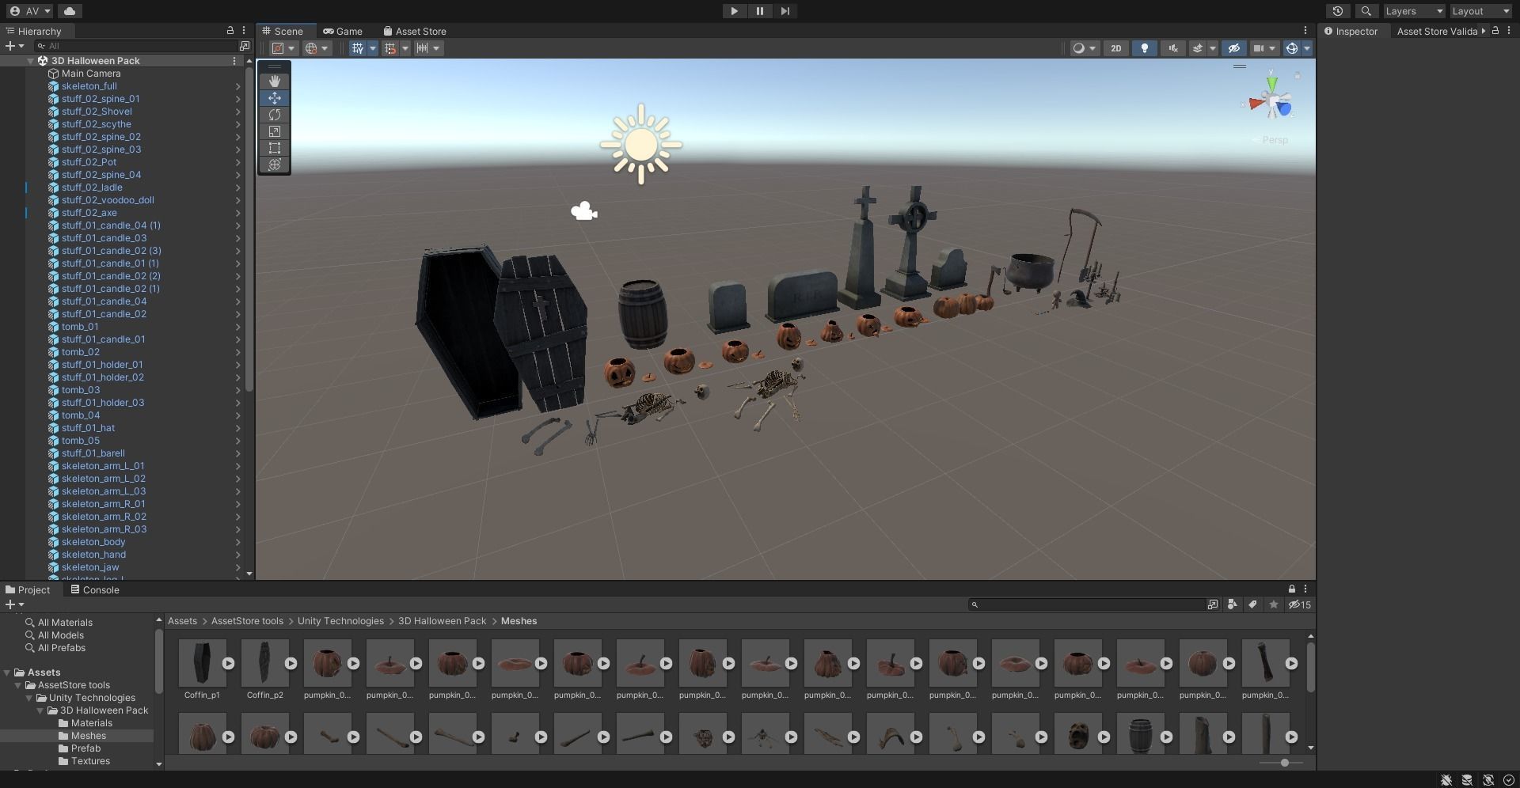Click the Pause button
The image size is (1520, 788).
(x=759, y=11)
